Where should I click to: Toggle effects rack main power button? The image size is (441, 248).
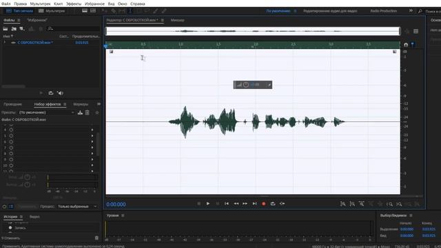pyautogui.click(x=4, y=207)
